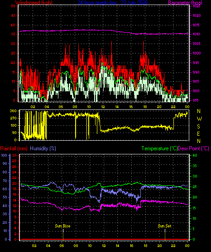Click the "70" humidity axis value

(5, 181)
